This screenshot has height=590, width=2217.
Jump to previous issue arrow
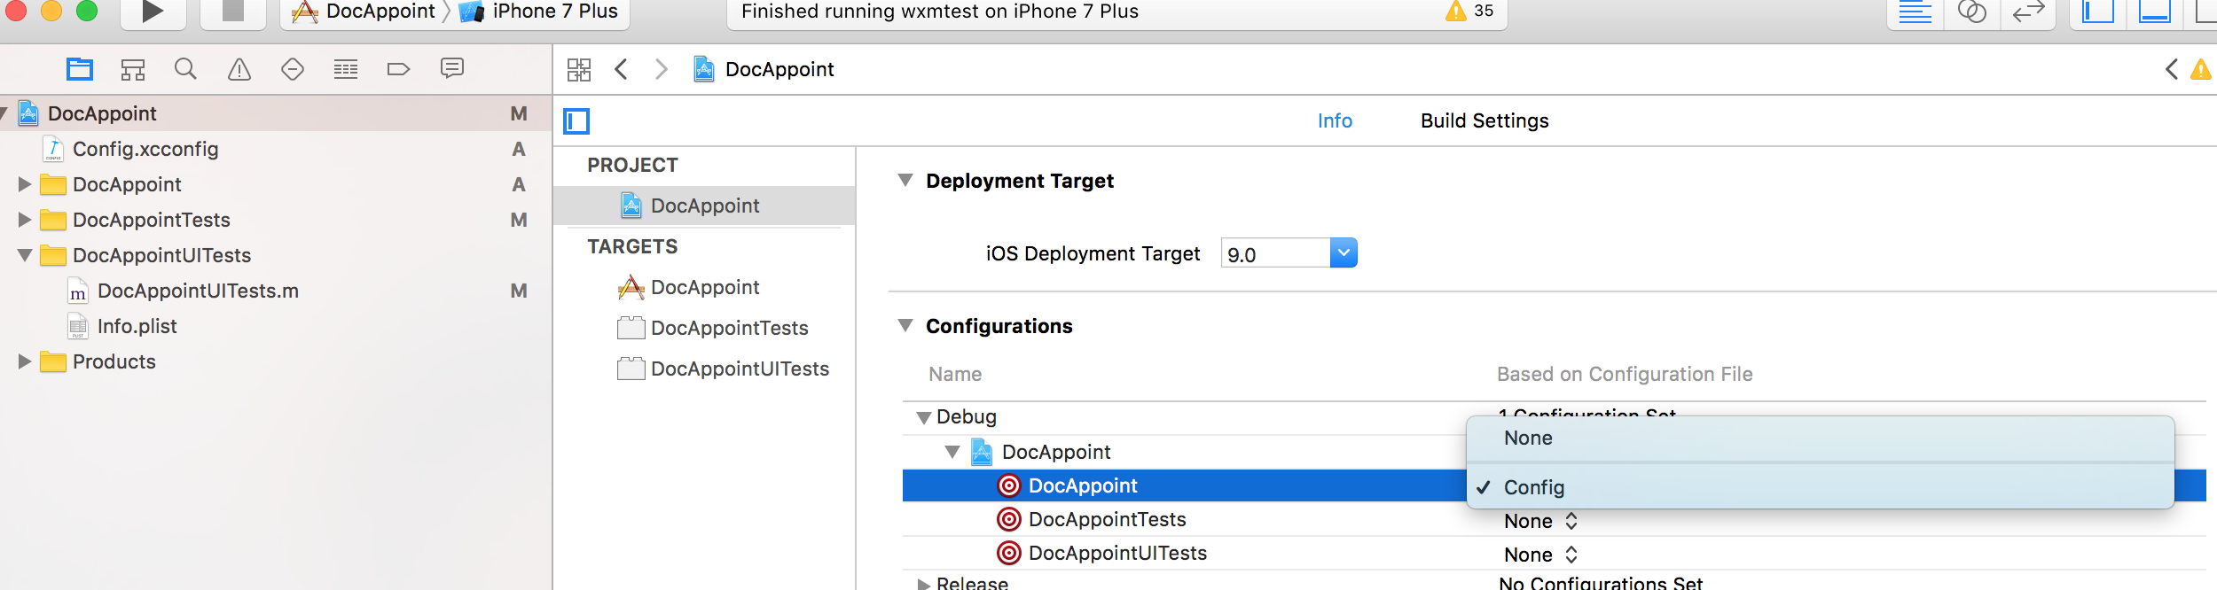pos(2172,69)
